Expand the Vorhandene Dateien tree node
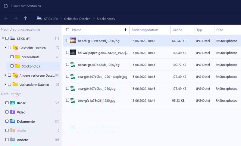This screenshot has height=146, width=241. (5, 84)
